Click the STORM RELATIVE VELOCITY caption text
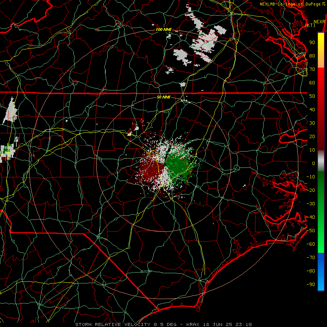Image resolution: width=327 pixels, height=327 pixels. pyautogui.click(x=113, y=324)
